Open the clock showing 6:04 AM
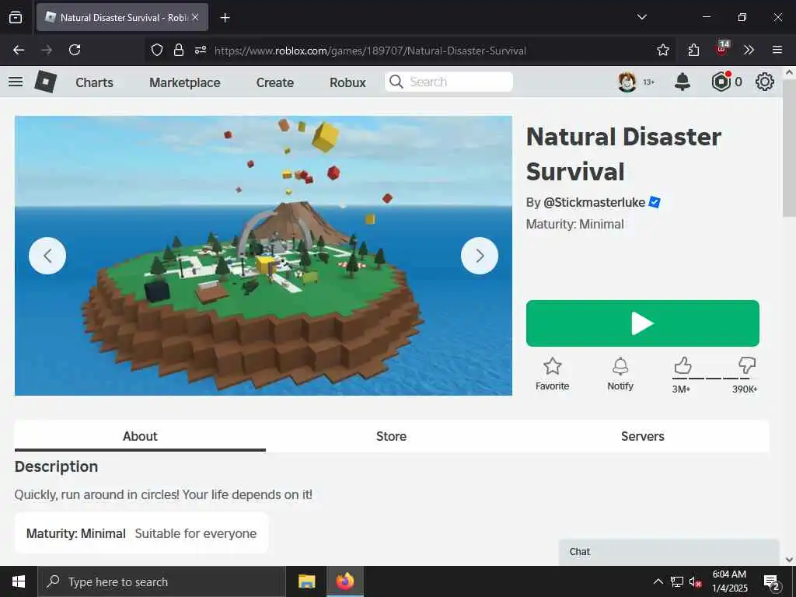 tap(729, 581)
